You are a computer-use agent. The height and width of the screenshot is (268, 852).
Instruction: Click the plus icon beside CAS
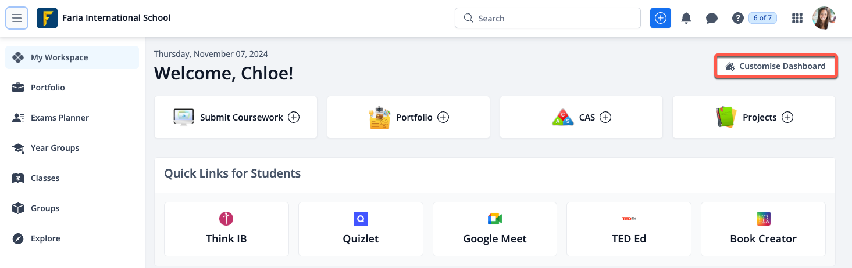605,117
